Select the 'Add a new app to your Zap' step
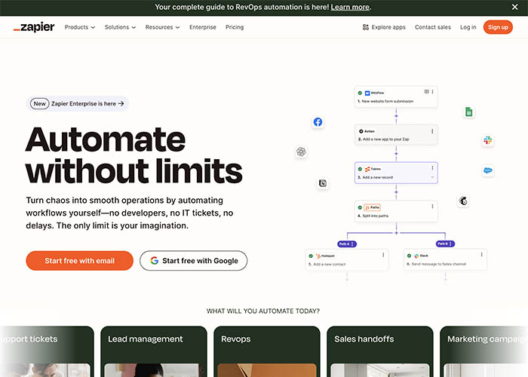The width and height of the screenshot is (528, 377). click(x=396, y=135)
